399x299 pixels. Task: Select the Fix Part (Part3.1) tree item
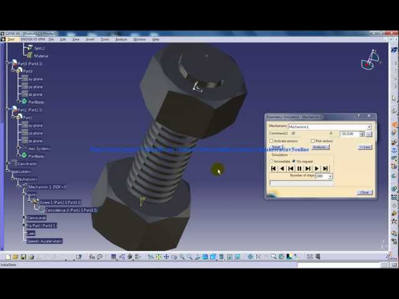pyautogui.click(x=42, y=225)
